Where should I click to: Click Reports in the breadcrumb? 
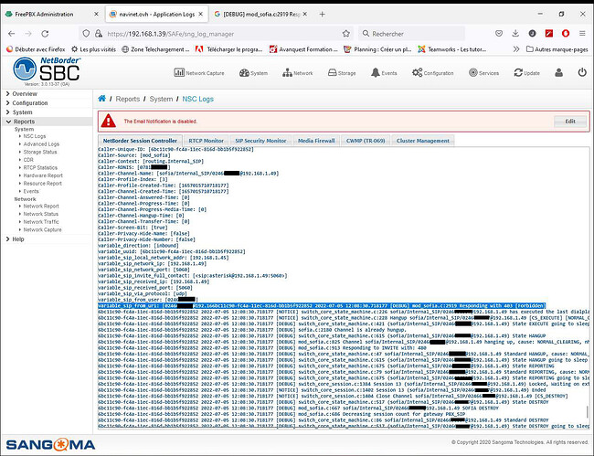point(128,99)
